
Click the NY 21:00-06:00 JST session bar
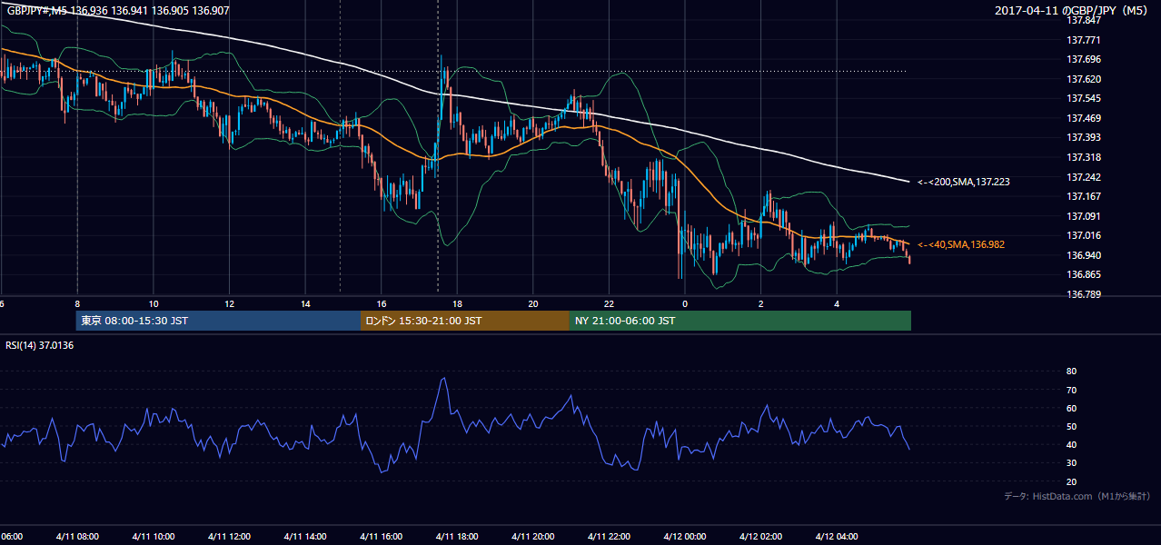pyautogui.click(x=740, y=321)
